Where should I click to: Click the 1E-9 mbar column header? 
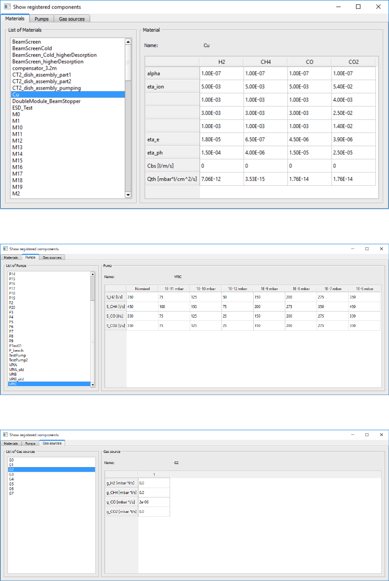269,289
